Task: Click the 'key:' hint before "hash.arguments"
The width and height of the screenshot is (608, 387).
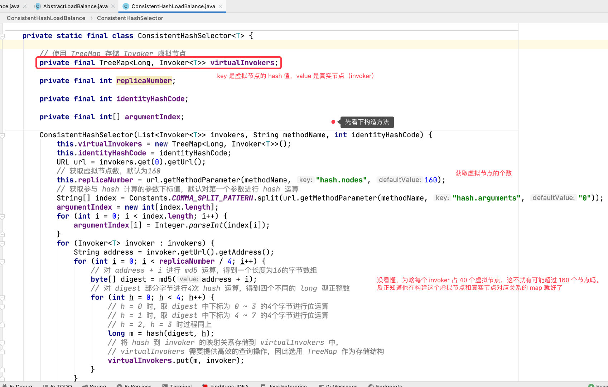Action: coord(442,198)
